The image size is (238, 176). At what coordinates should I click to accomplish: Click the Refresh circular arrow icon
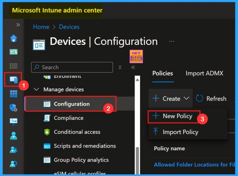coord(199,98)
